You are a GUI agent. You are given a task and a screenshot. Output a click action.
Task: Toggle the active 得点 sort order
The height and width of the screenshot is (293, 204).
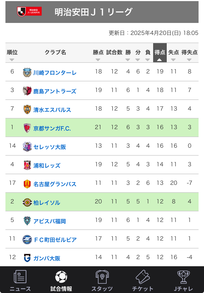[160, 53]
